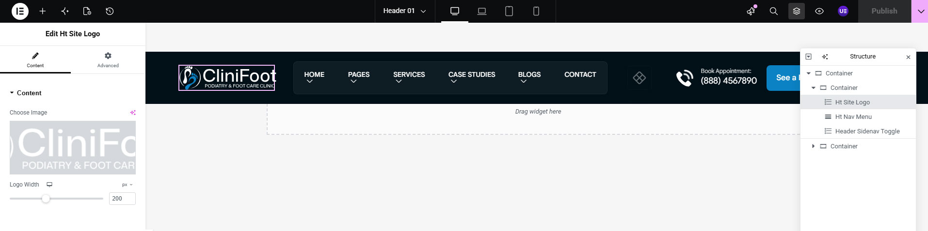Select the CliniFoot logo on canvas

(x=227, y=78)
